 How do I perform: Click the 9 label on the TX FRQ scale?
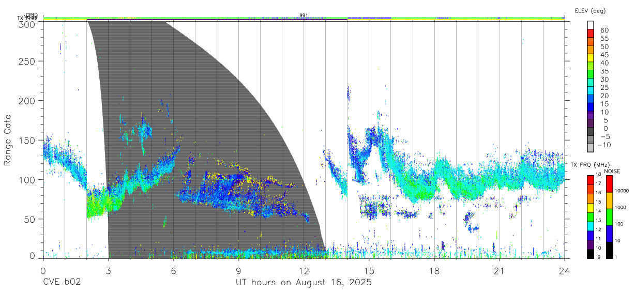(599, 257)
